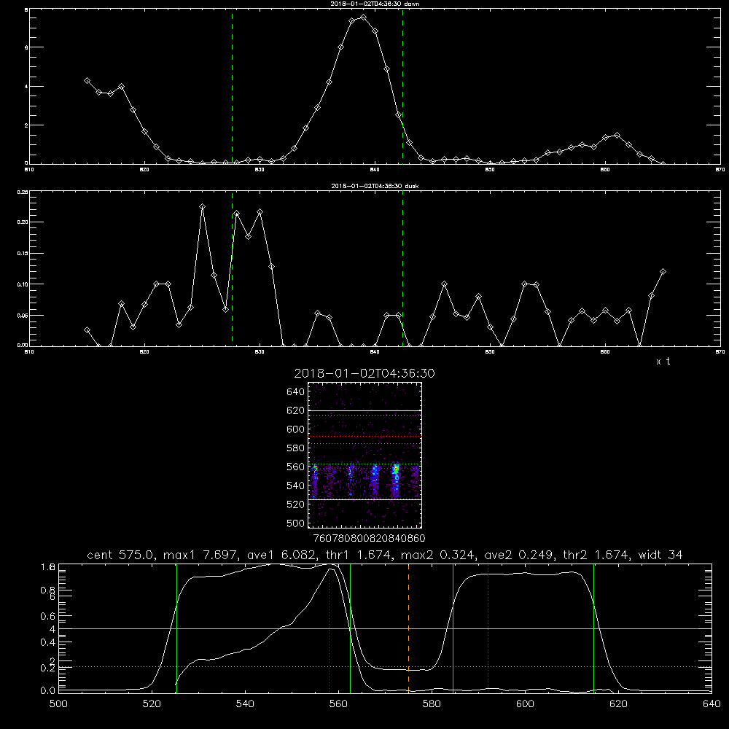Screen dimensions: 729x729
Task: Click the highest diamond marker on dawn curve
Action: [x=364, y=17]
